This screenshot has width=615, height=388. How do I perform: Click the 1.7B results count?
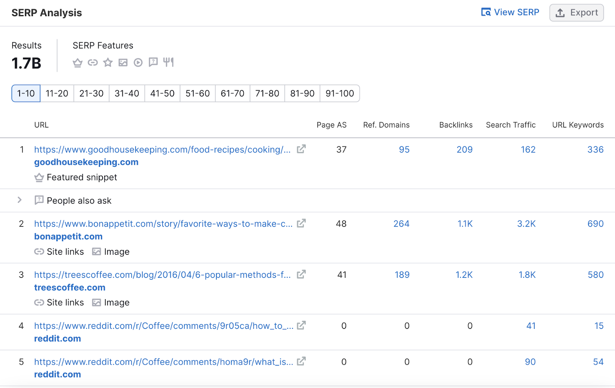point(26,63)
